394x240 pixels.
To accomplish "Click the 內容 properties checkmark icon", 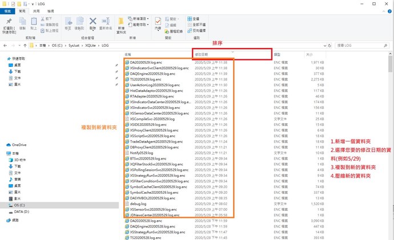I will tap(158, 22).
